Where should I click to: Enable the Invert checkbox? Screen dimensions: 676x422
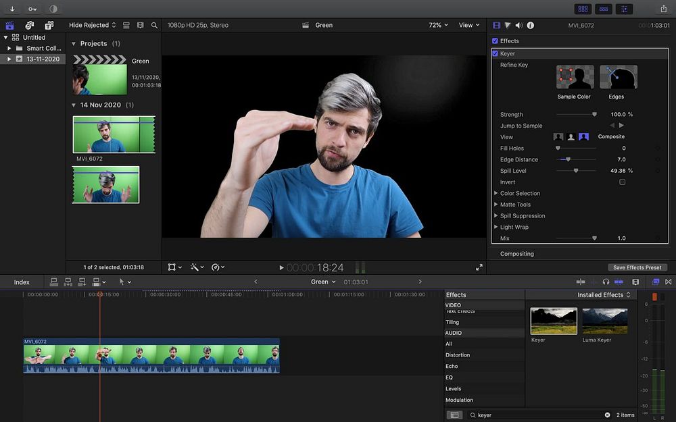pyautogui.click(x=623, y=182)
